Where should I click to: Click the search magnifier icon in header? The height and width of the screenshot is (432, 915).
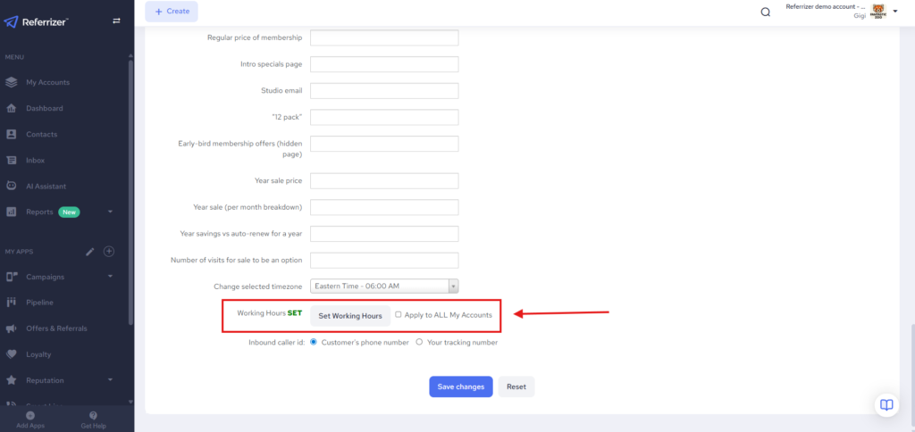(x=765, y=12)
